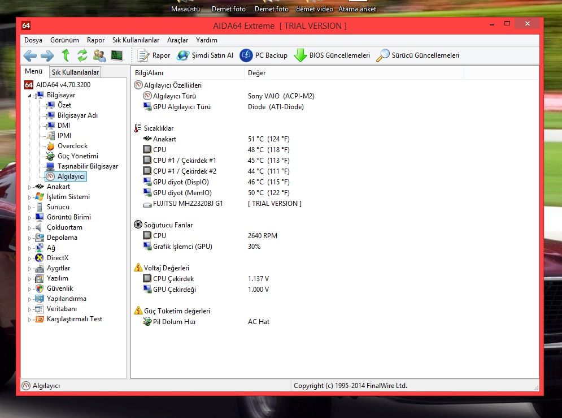This screenshot has width=562, height=418.
Task: Select Algılayıcı sensor item in tree
Action: tap(66, 176)
